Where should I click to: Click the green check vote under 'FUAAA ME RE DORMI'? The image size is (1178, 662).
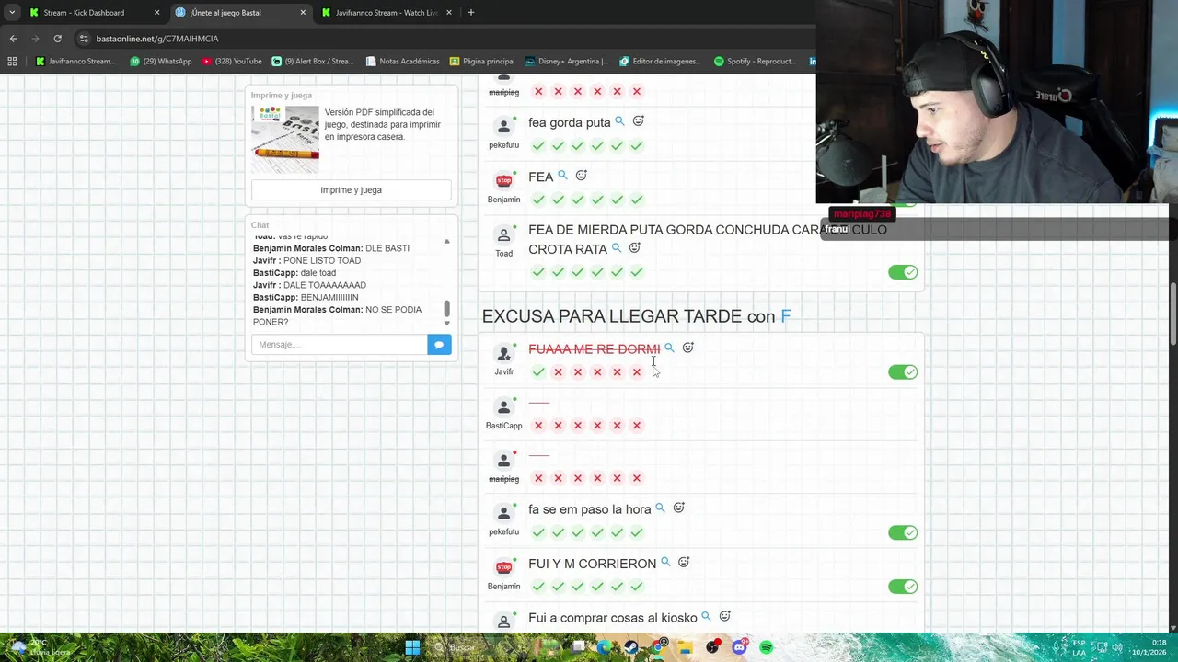click(538, 371)
